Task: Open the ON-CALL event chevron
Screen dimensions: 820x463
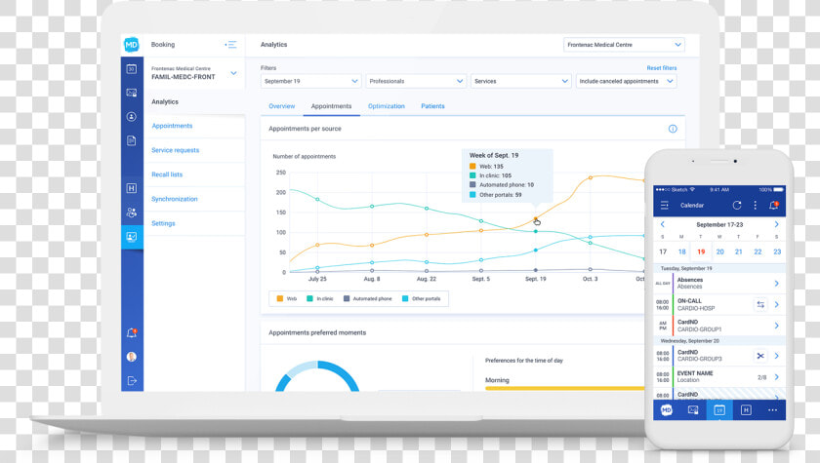Action: pyautogui.click(x=777, y=304)
